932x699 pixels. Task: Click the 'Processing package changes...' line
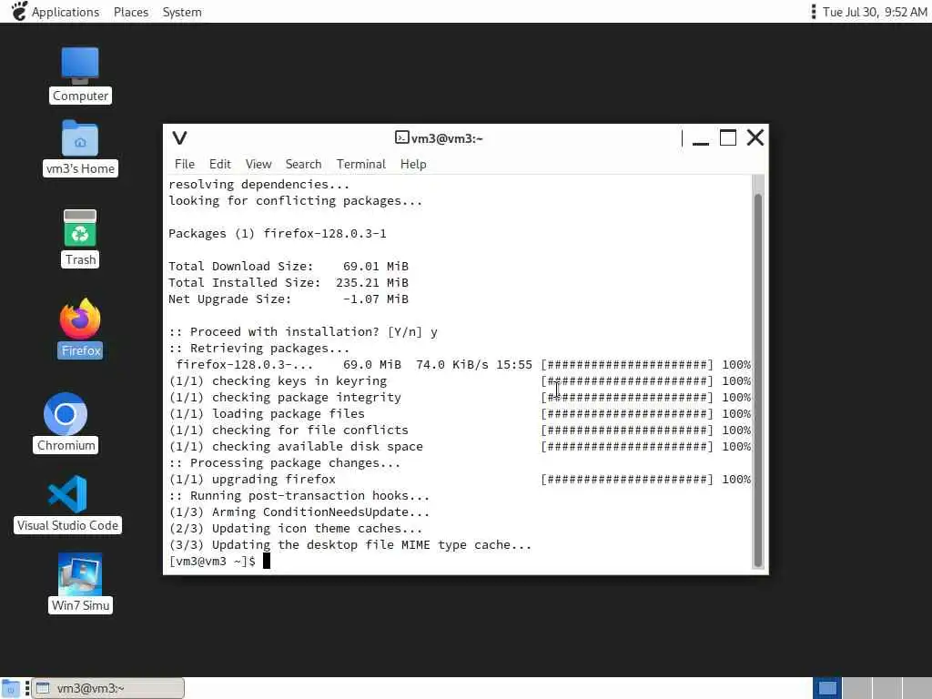pyautogui.click(x=285, y=463)
